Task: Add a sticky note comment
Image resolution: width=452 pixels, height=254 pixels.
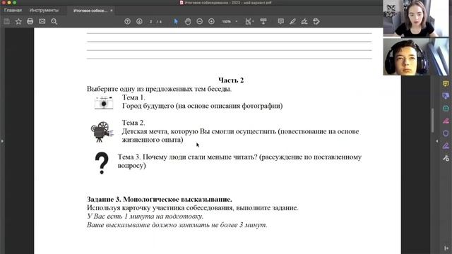Action: tap(281, 22)
